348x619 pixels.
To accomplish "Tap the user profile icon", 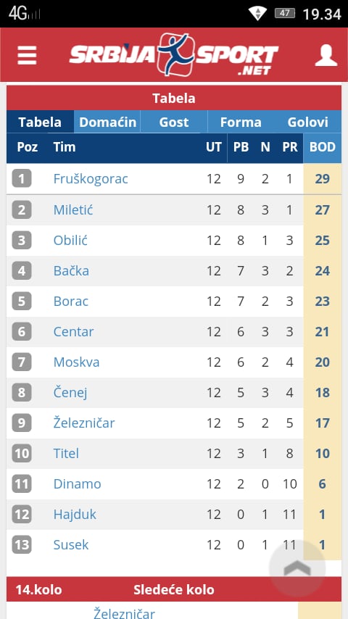I will pos(326,55).
